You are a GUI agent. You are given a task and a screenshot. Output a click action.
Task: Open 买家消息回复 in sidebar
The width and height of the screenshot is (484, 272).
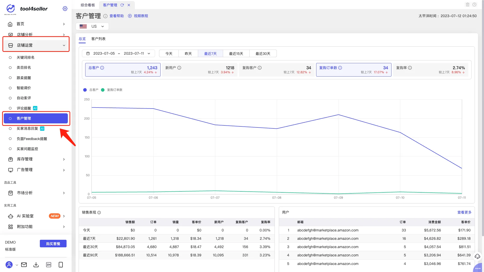coord(27,128)
